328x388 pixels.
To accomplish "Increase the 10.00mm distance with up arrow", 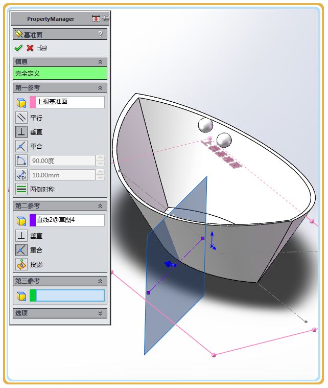I will [100, 172].
